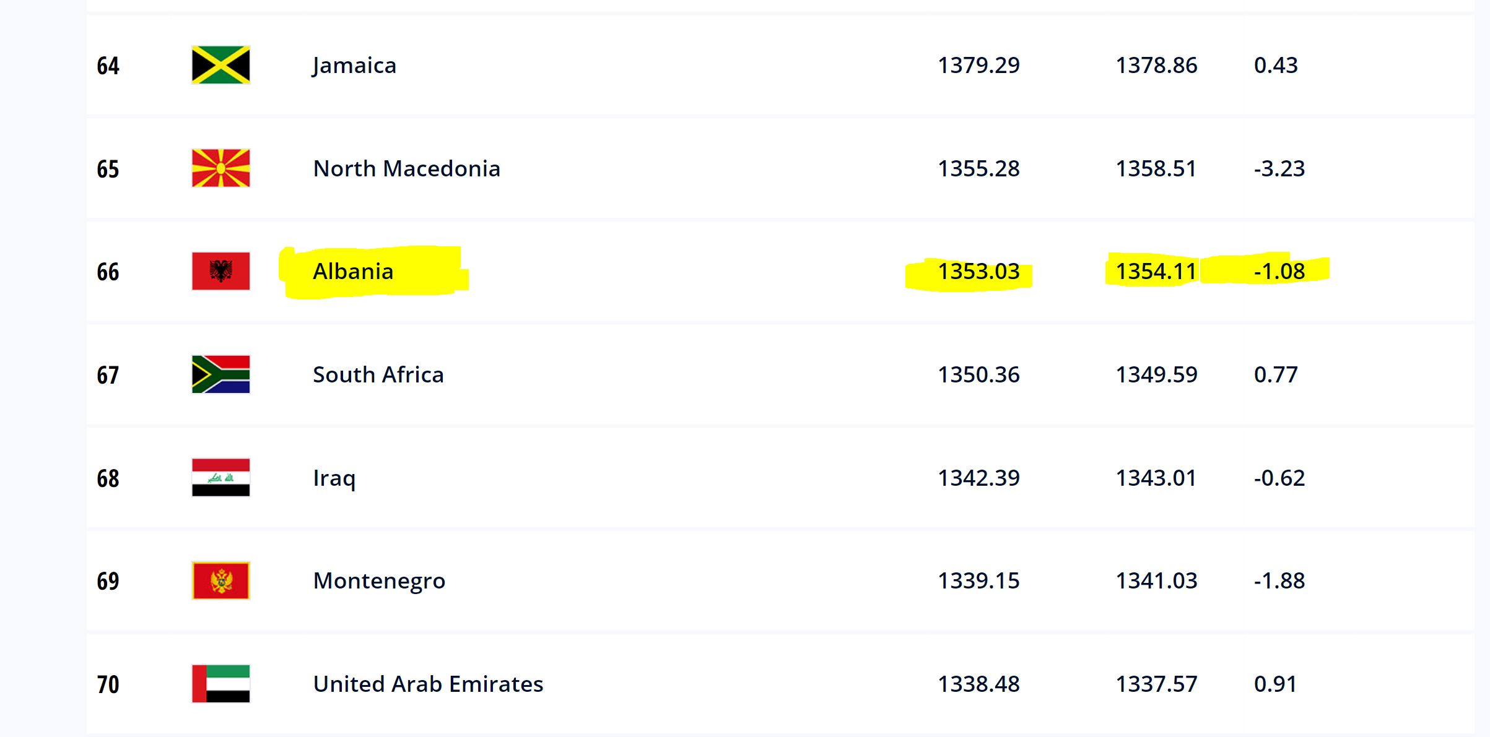Open the Montenegro team link
The image size is (1490, 737).
click(x=379, y=581)
